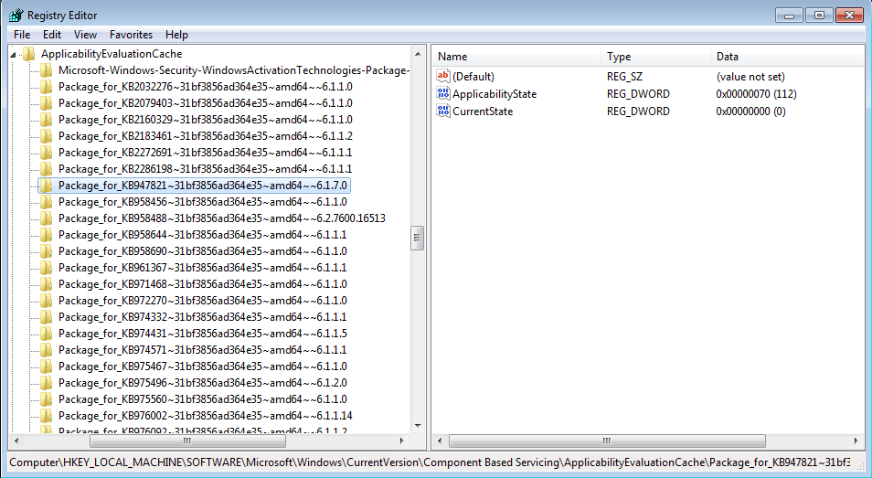Click folder icon of Package_for_KB958488
Screen dimensions: 872x478
47,218
